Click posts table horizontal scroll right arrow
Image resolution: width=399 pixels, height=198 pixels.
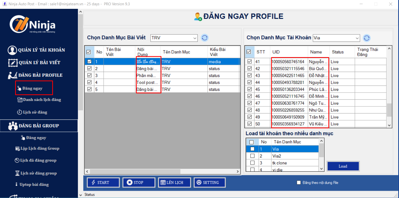[238, 172]
